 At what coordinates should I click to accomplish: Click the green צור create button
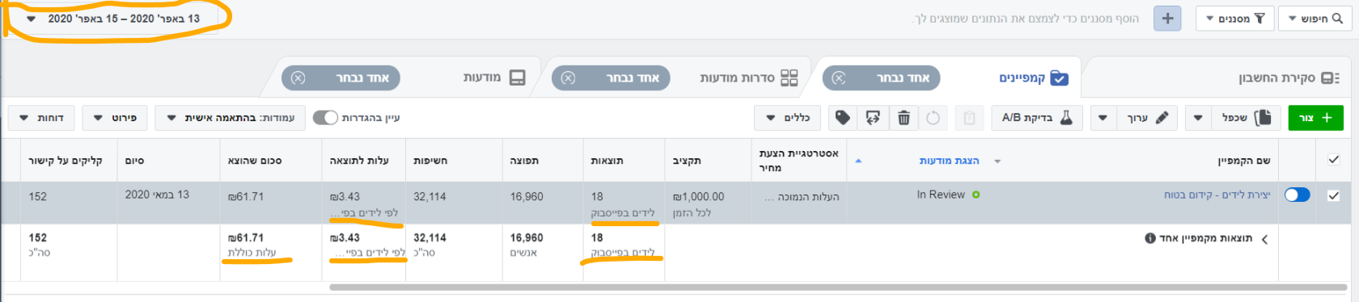pyautogui.click(x=1315, y=118)
